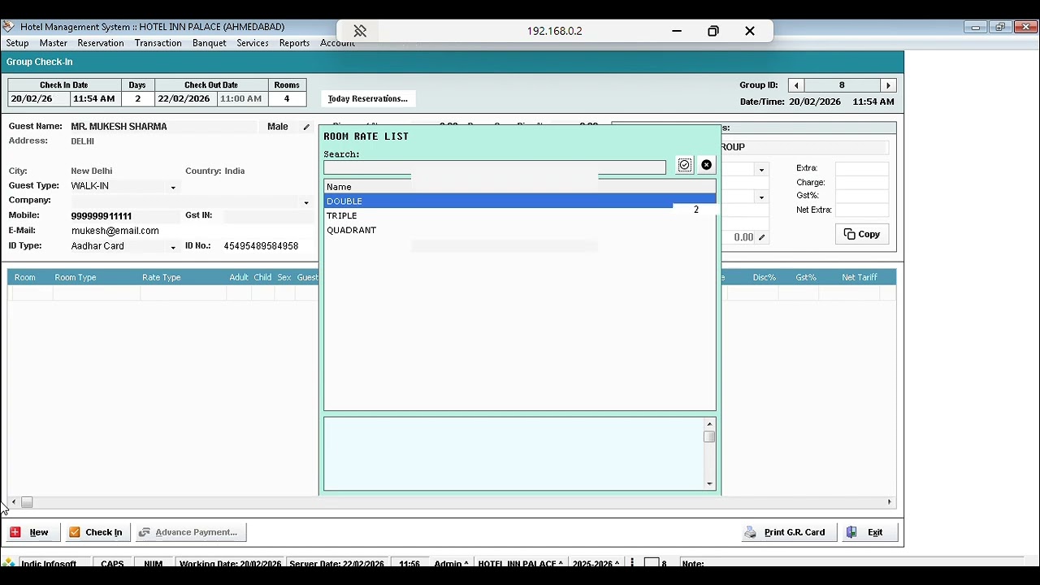Click the Working Date in status bar

pyautogui.click(x=230, y=564)
